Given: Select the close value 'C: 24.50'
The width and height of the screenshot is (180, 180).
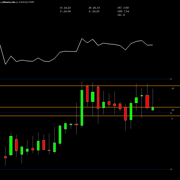Looking at the screenshot, I should [x=65, y=12].
